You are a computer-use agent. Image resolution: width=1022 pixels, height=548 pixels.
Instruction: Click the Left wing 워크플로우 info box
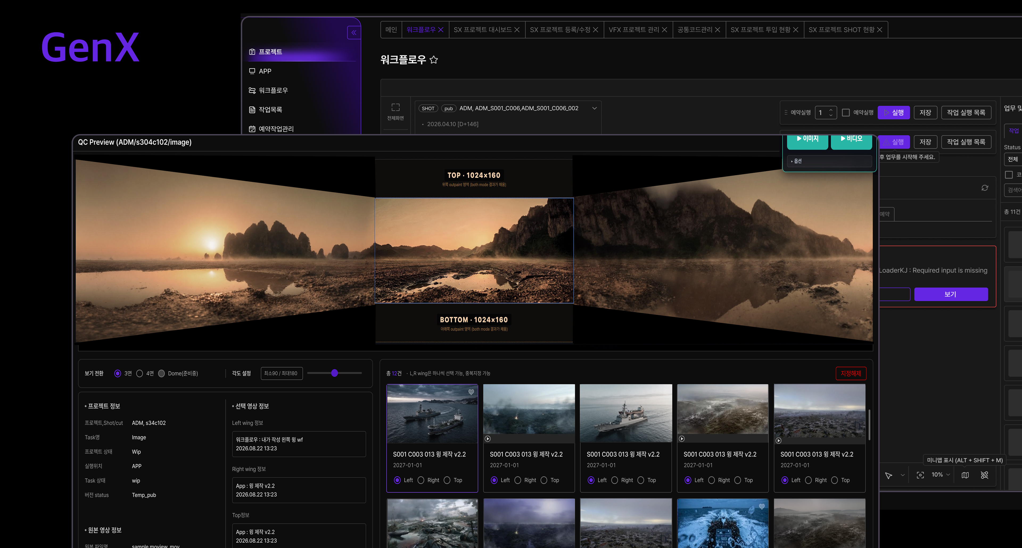(299, 444)
